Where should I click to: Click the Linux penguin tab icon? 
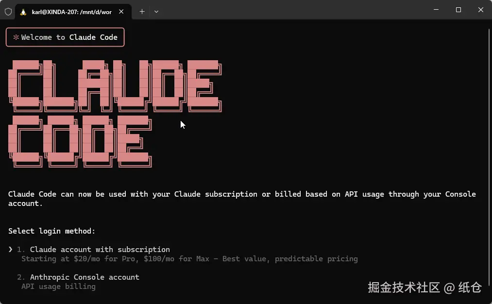(x=23, y=12)
